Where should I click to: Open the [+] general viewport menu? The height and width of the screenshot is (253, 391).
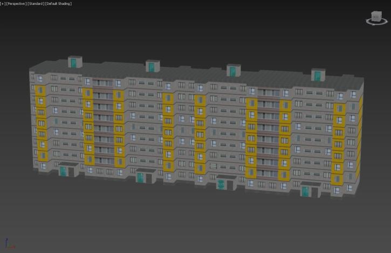click(2, 4)
